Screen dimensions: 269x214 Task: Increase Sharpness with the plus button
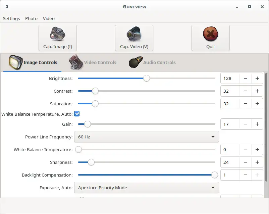257,162
